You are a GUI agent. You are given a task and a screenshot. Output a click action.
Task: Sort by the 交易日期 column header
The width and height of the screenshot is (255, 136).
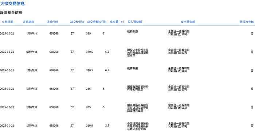pos(7,22)
